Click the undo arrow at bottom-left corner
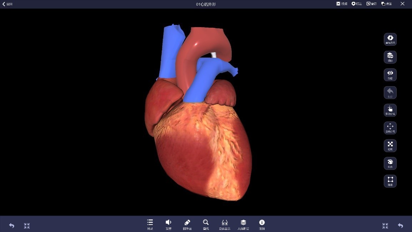Viewport: 412px width, 232px height. point(11,226)
